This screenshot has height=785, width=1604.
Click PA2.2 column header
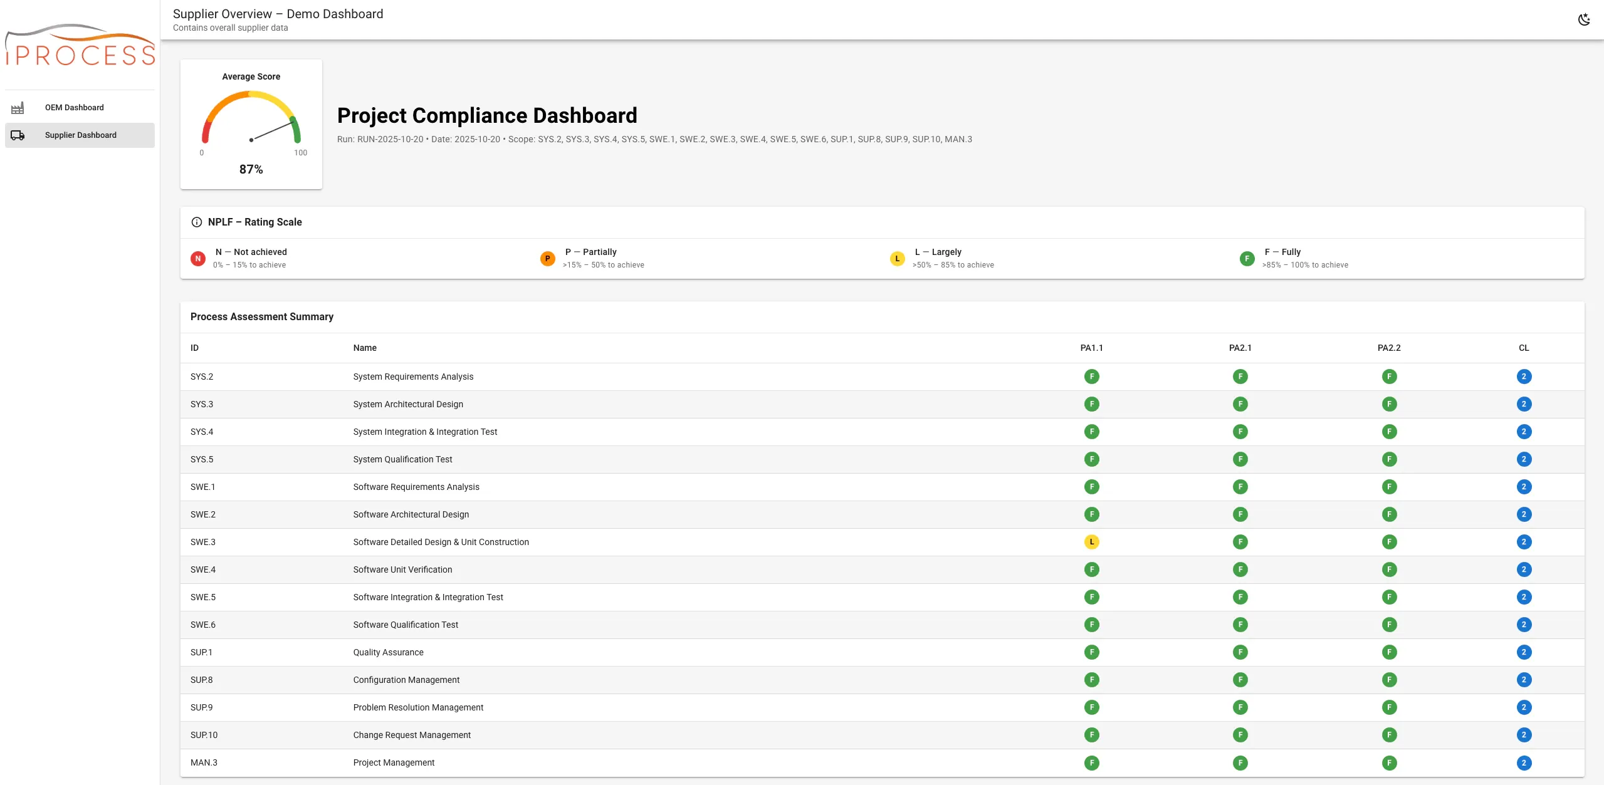point(1389,348)
